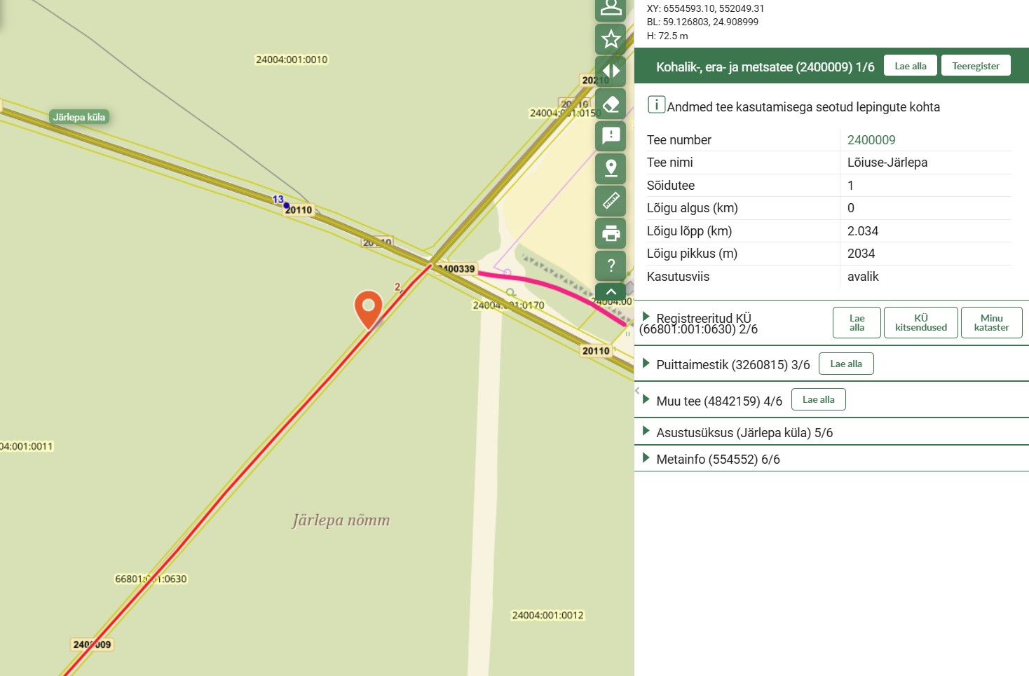Click the star favorites tool
The height and width of the screenshot is (676, 1029).
click(611, 39)
